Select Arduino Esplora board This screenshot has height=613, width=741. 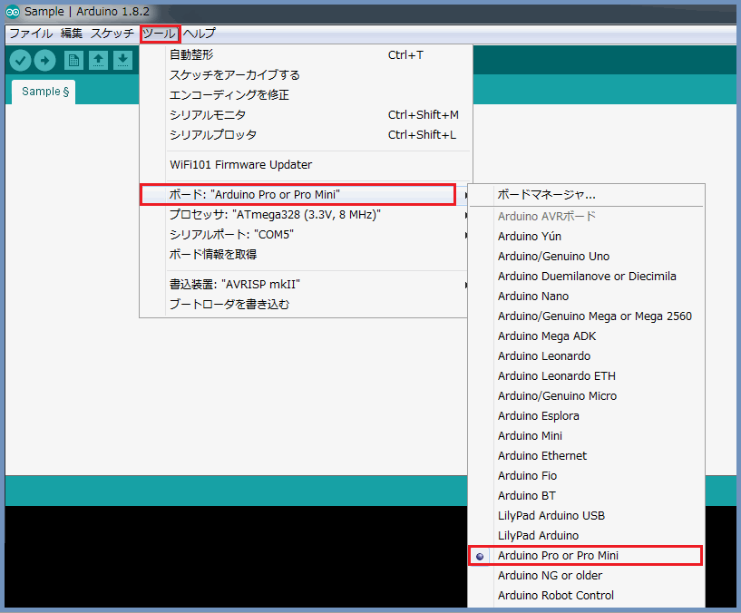coord(586,416)
